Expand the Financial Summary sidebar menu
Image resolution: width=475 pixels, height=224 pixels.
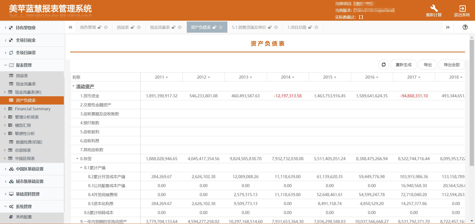33,109
